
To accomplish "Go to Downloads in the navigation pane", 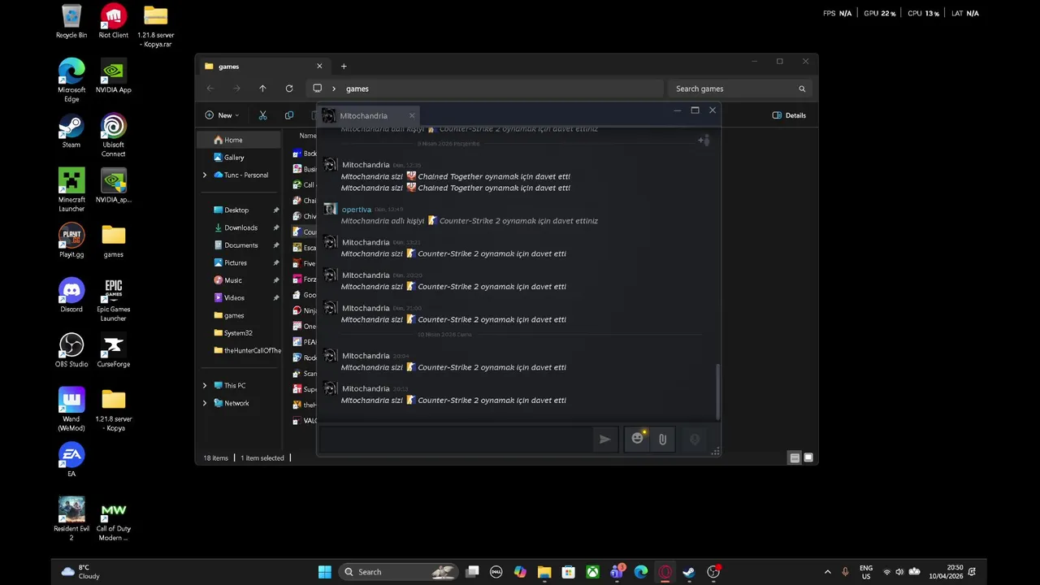I will [x=240, y=227].
